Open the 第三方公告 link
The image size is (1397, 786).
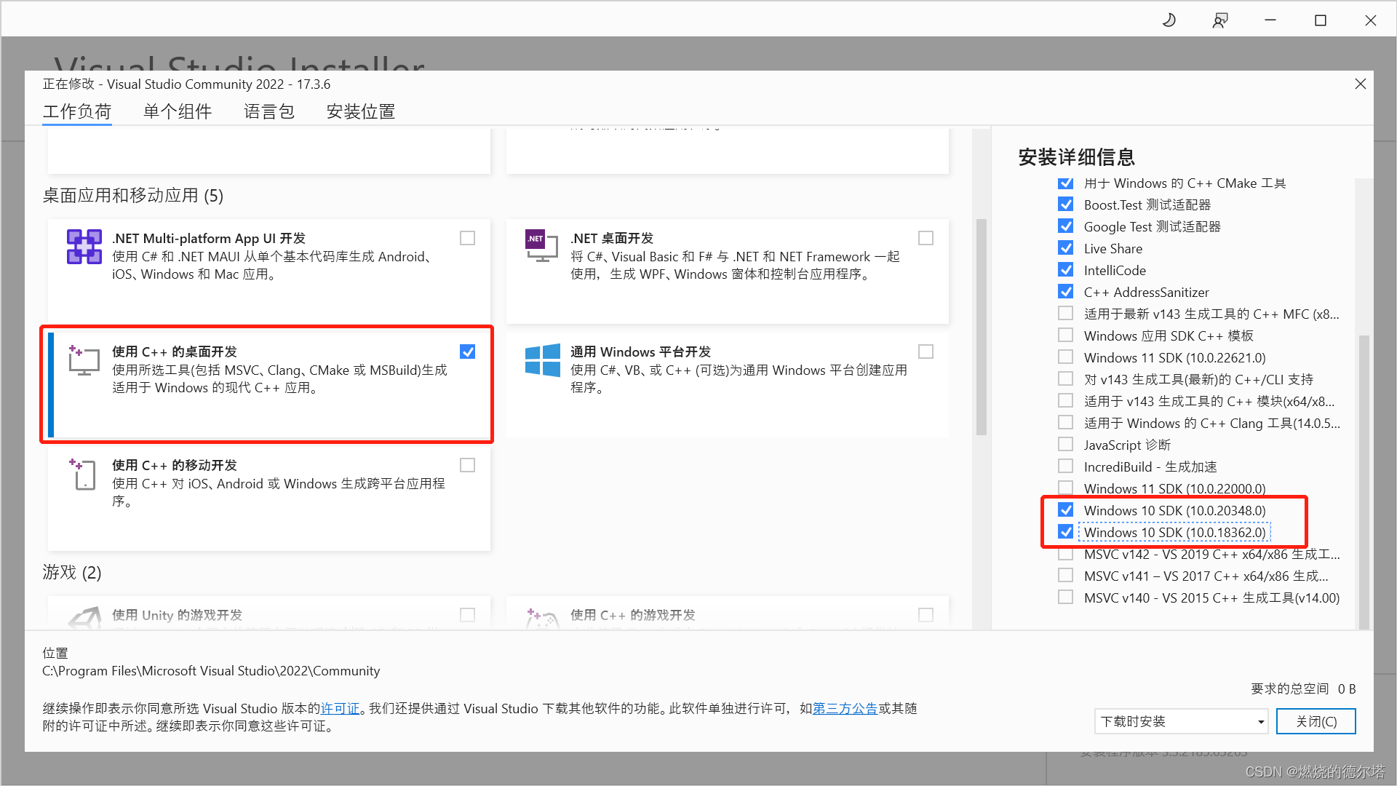click(x=845, y=709)
